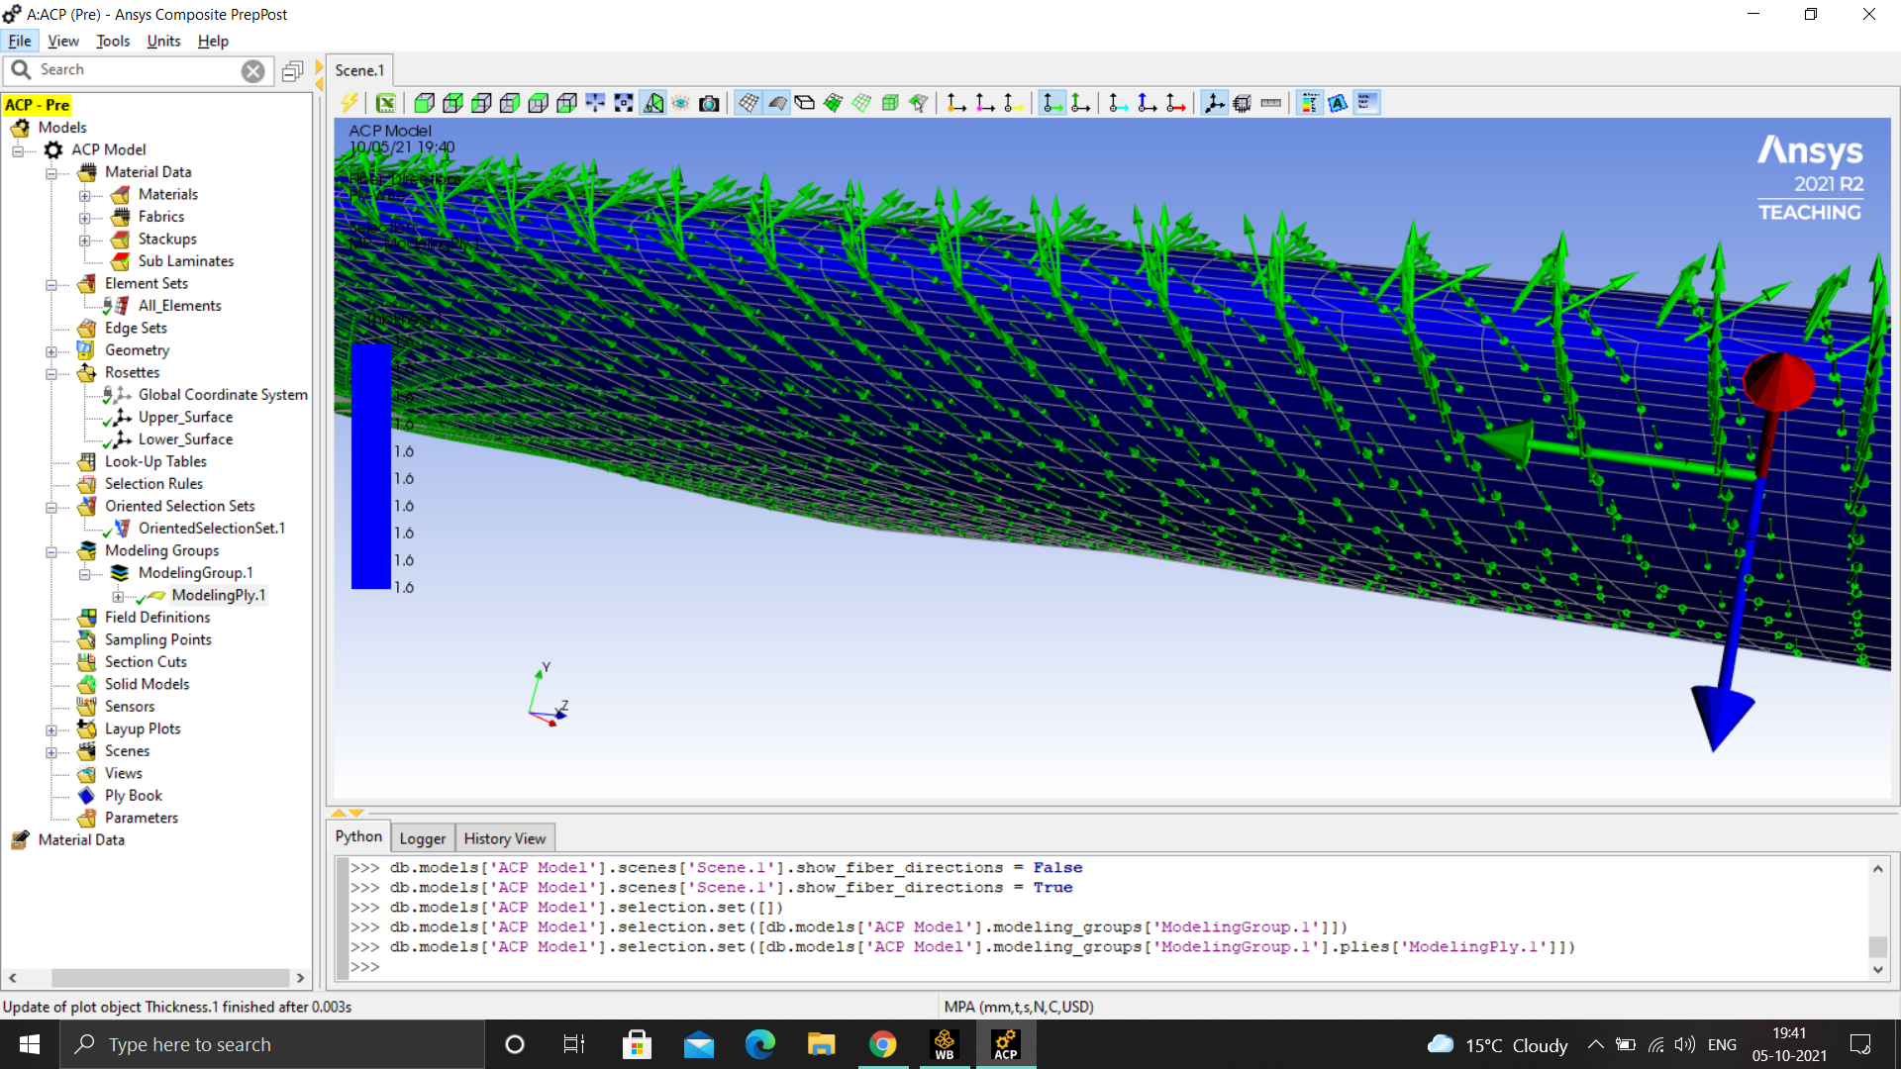The height and width of the screenshot is (1069, 1901).
Task: Toggle the mesh edges display button
Action: point(749,103)
